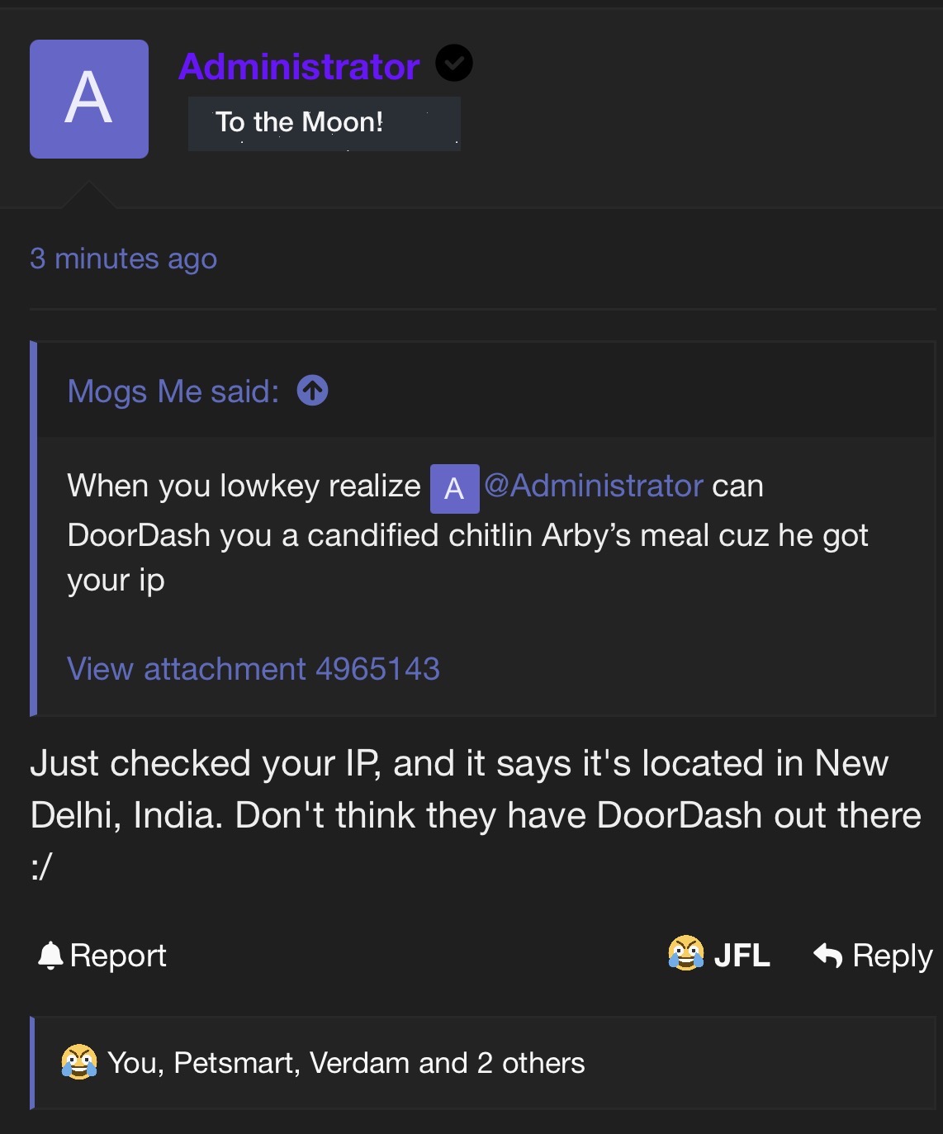
Task: Click the Report bell icon
Action: coord(50,956)
